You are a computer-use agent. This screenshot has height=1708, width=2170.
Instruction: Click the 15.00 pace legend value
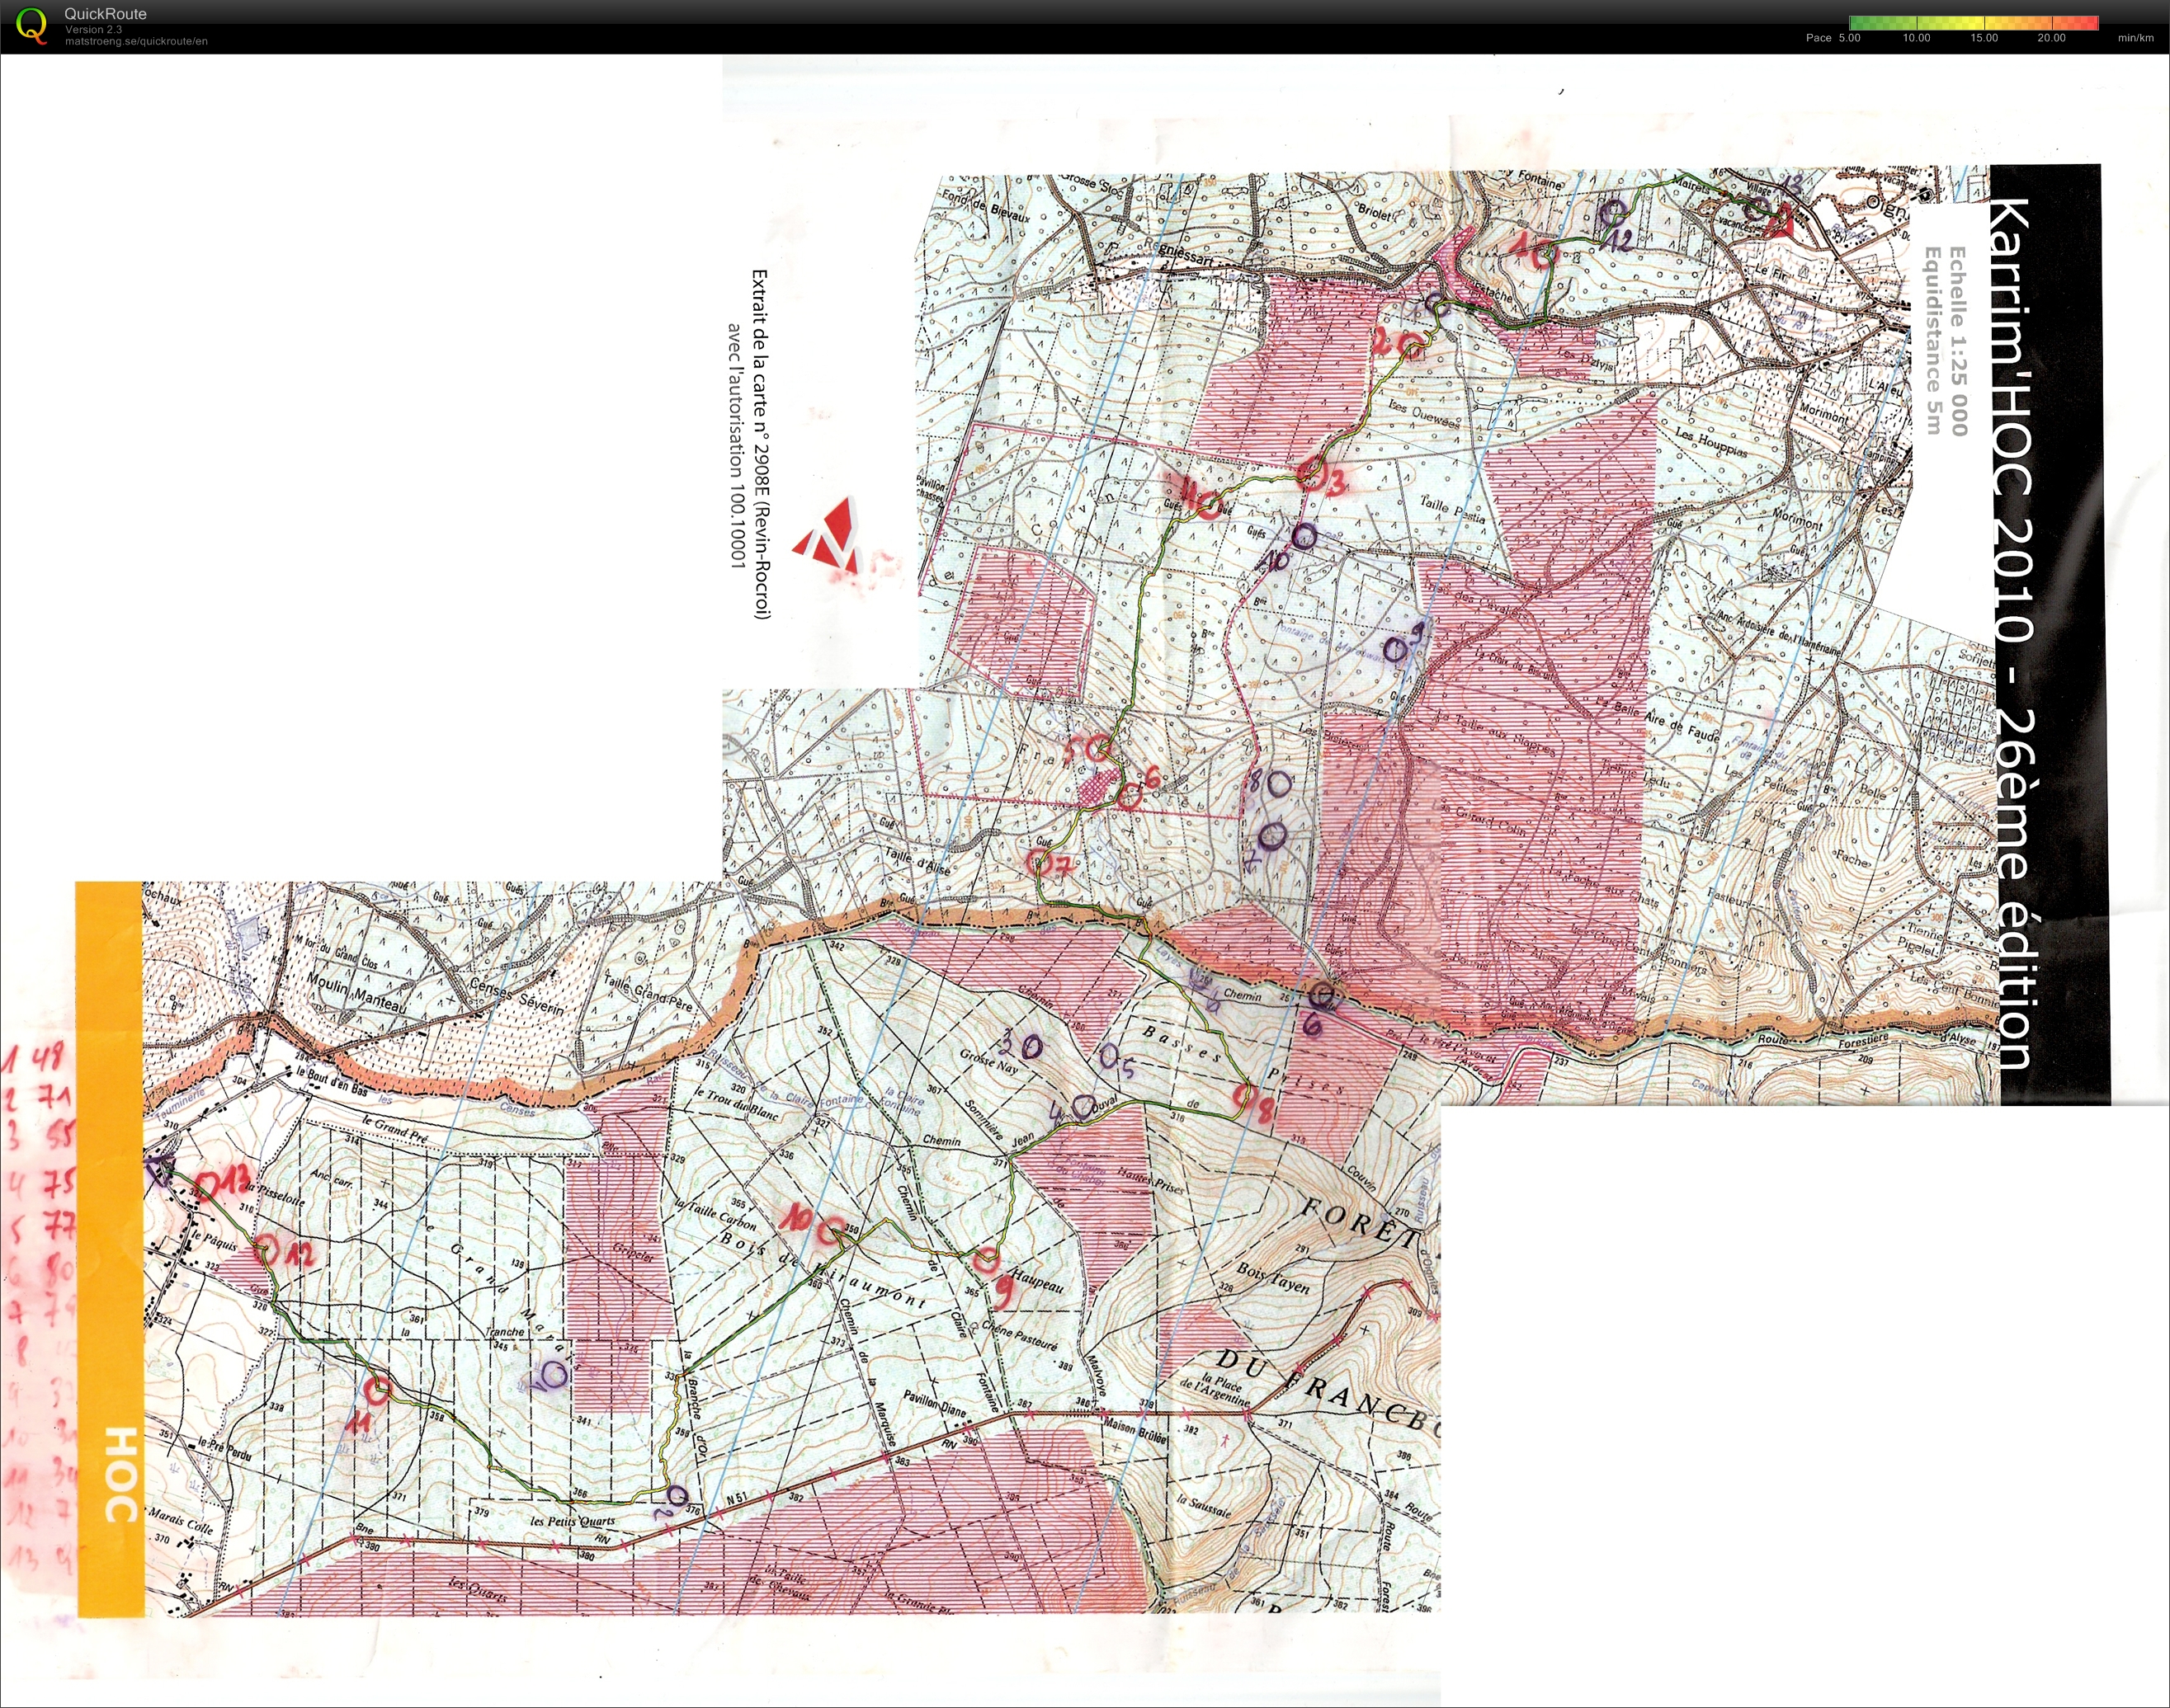pos(1984,38)
